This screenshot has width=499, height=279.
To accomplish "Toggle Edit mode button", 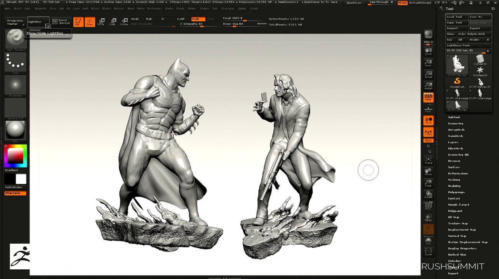I will [x=78, y=22].
